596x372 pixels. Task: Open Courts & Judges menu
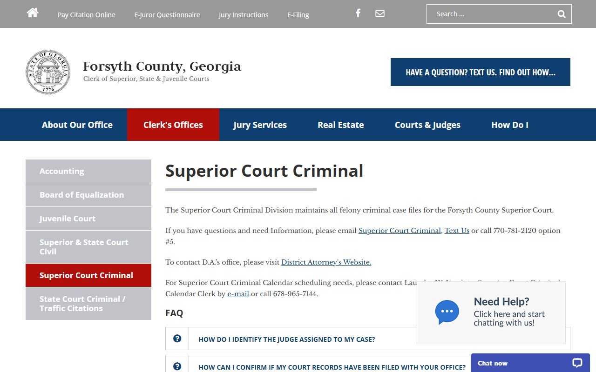(x=427, y=125)
